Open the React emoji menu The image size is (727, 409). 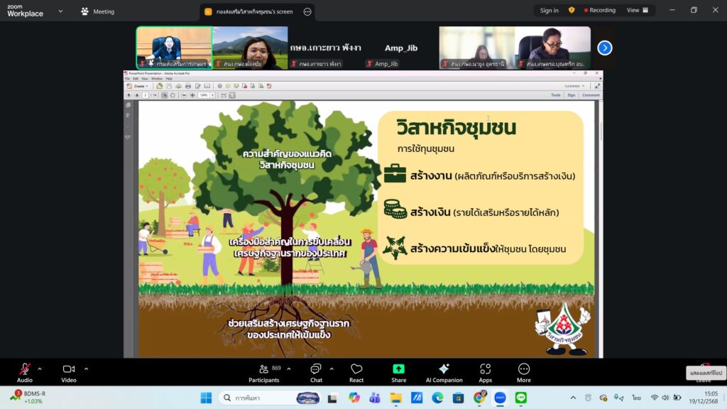[356, 371]
